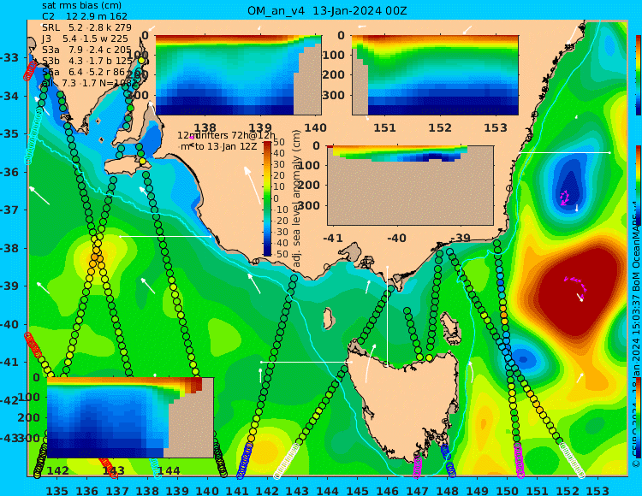Click the 'SRL 5.2 2.8 k 279' row
This screenshot has height=496, width=642.
pos(86,27)
